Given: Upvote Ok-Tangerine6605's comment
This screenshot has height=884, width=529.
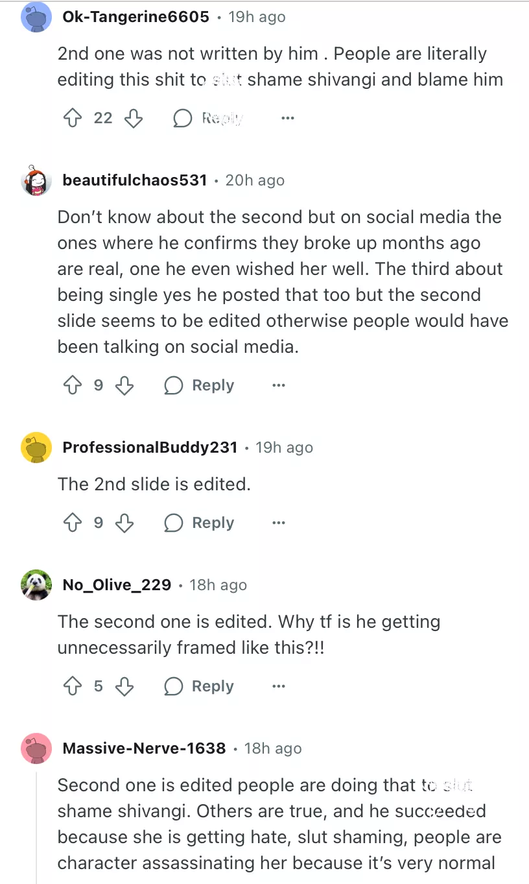Looking at the screenshot, I should (x=71, y=118).
